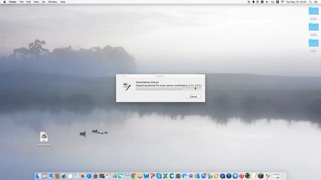The image size is (321, 180).
Task: Open PowerPoint from the Dock
Action: 152,175
